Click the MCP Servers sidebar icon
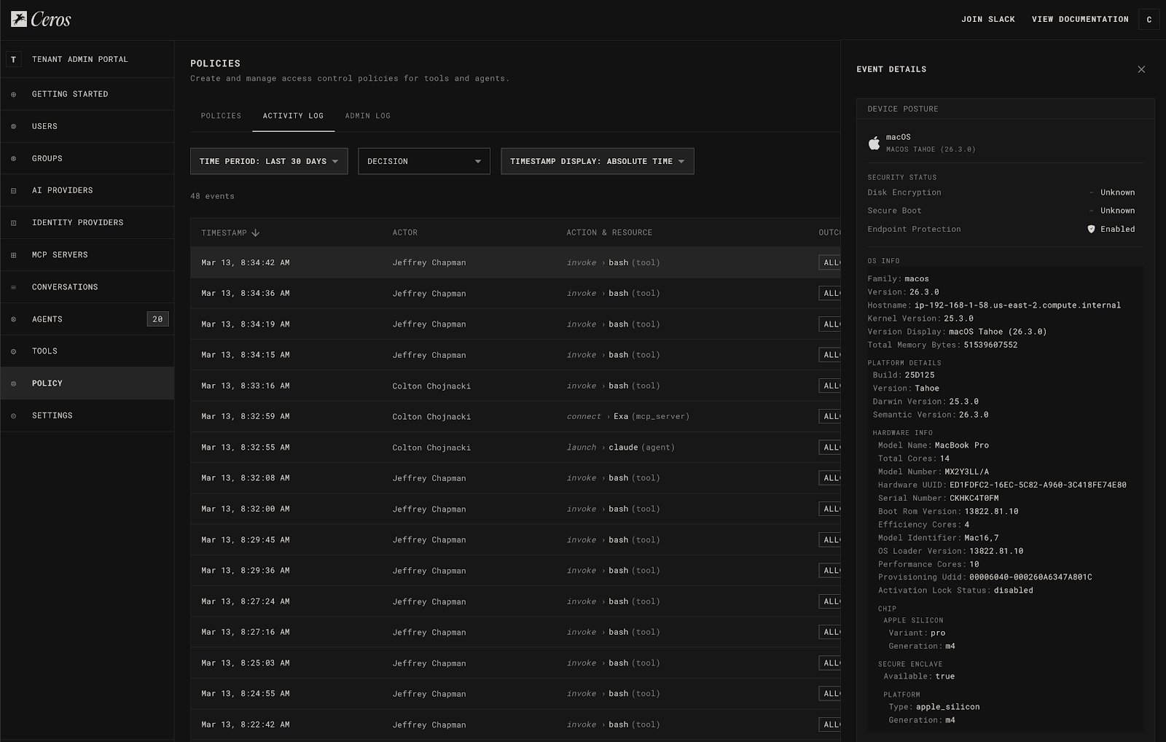1166x742 pixels. pos(13,255)
